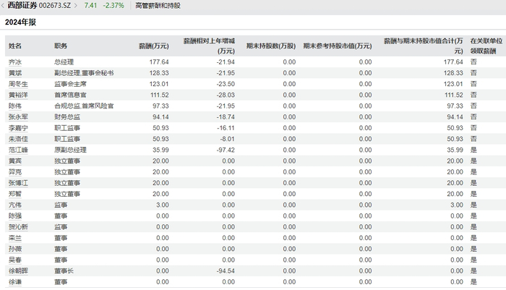Select the 原副总经理 job title cell
This screenshot has width=506, height=290.
click(70, 150)
